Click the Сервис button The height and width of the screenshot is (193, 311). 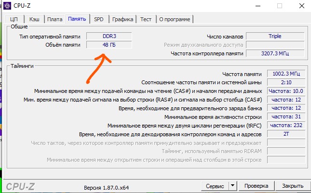215,186
